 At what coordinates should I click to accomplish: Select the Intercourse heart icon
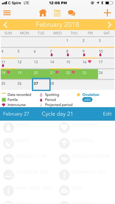[64, 127]
